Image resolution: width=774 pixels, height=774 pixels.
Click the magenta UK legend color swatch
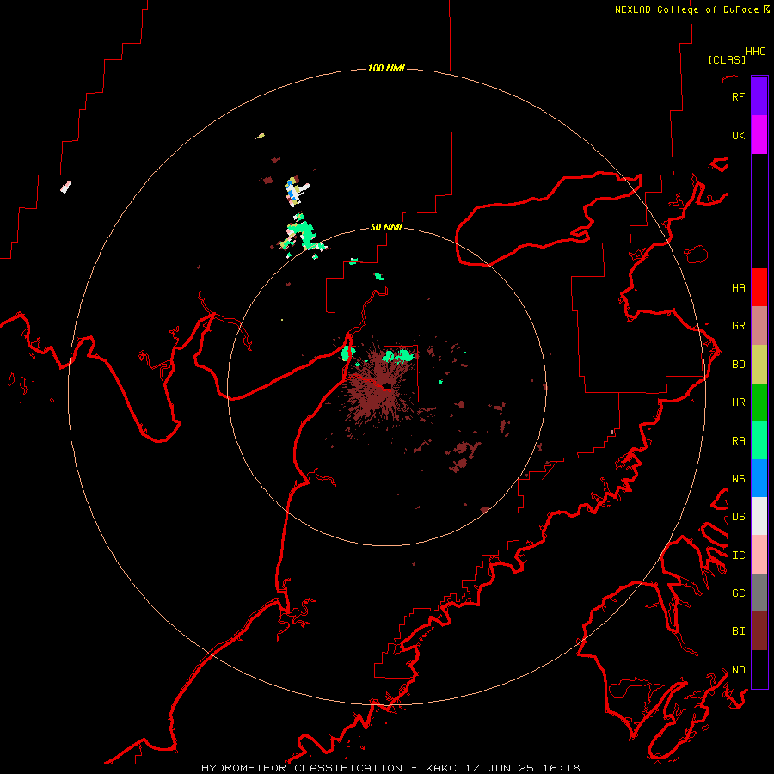coord(759,135)
